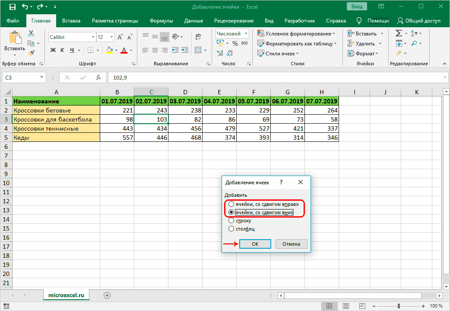Apply bold with the Ж button
The image size is (450, 311).
tap(53, 50)
